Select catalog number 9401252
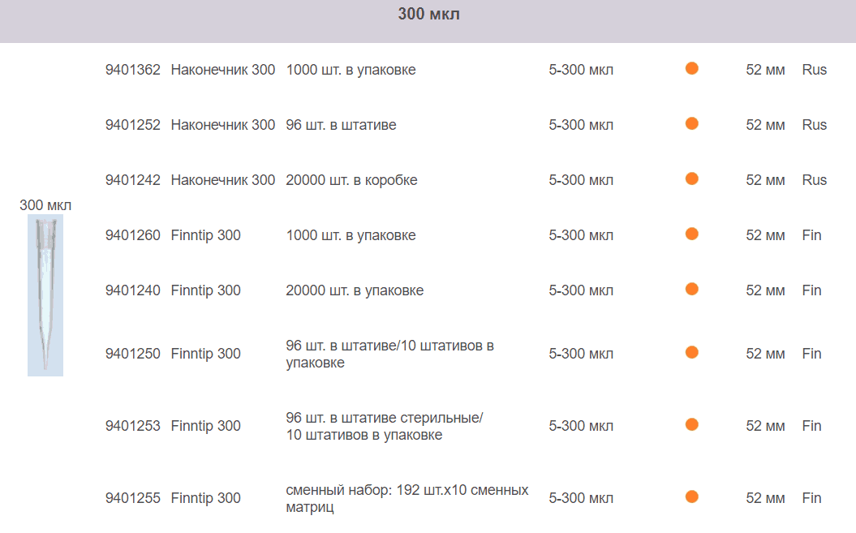 (x=133, y=125)
